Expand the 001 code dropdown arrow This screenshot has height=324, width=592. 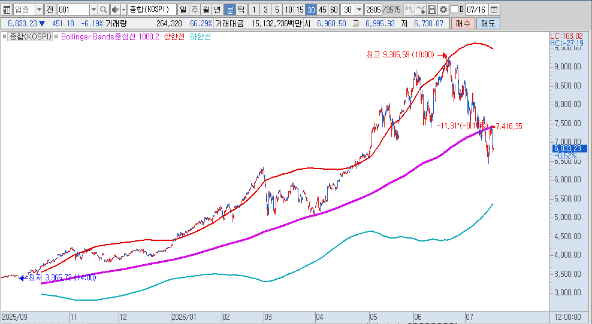coord(93,10)
